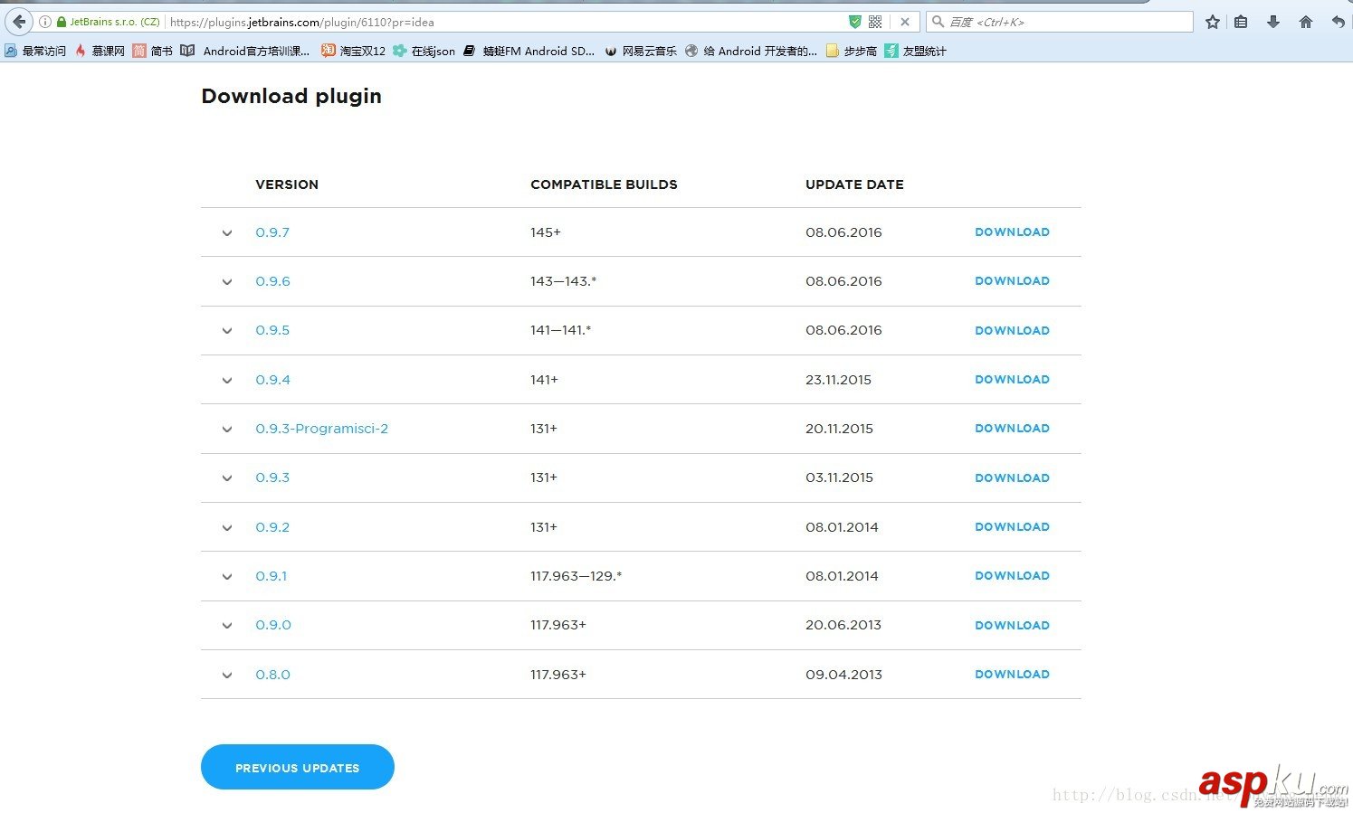This screenshot has width=1353, height=813.
Task: Click the green shield icon in address bar
Action: click(x=854, y=22)
